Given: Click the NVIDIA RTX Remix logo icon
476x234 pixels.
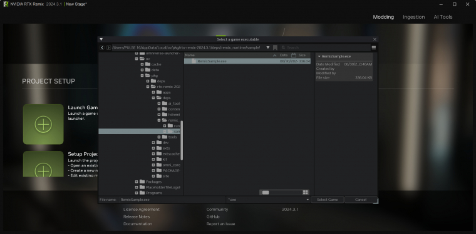Looking at the screenshot, I should pos(6,4).
